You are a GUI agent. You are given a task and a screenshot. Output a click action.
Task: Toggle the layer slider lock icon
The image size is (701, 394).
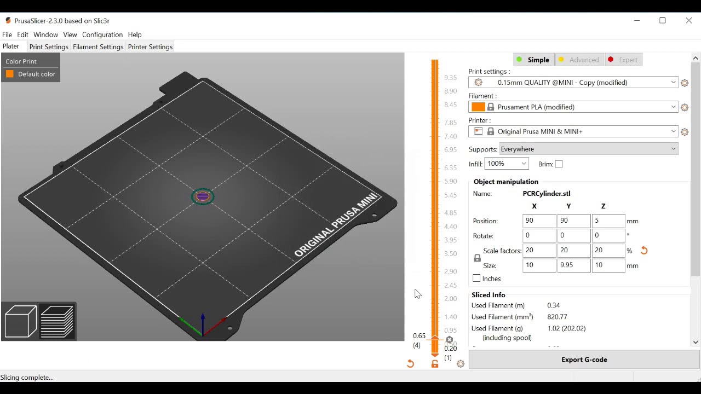click(435, 364)
